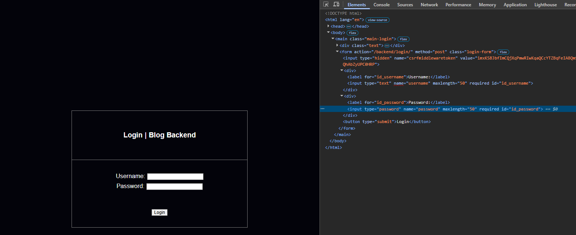Activate the inspect element picker icon
This screenshot has width=576, height=235.
[326, 4]
